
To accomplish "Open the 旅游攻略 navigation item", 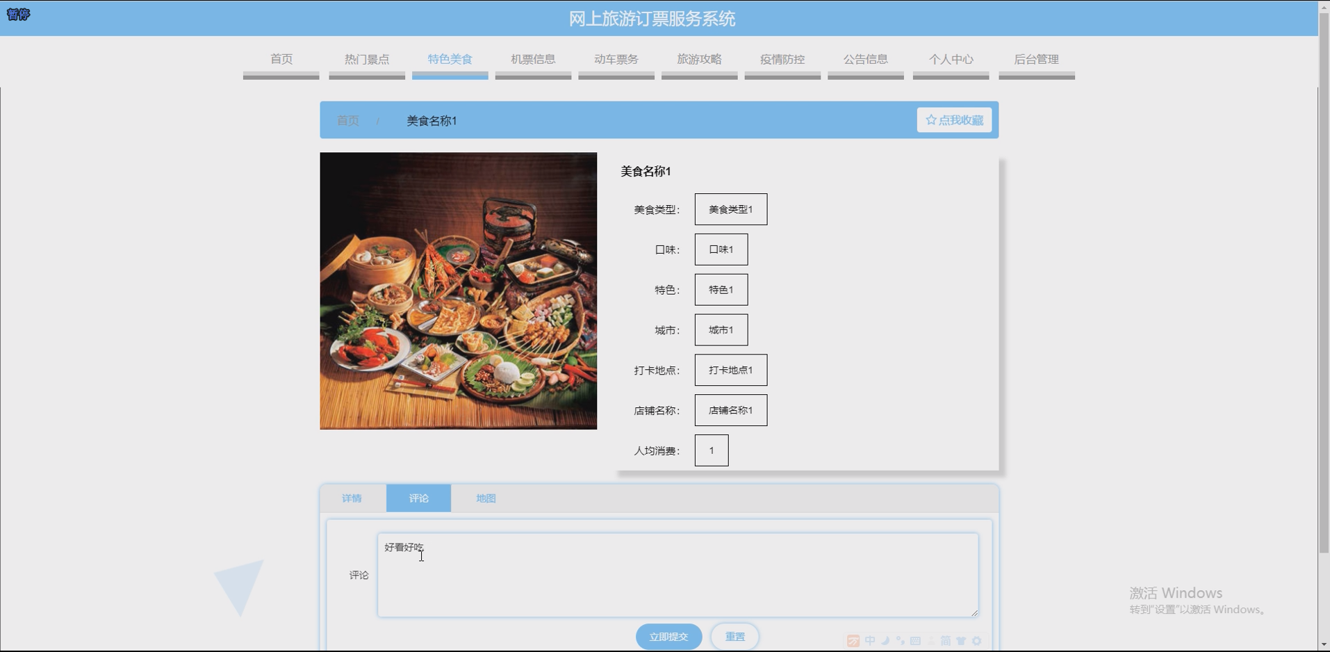I will (700, 59).
